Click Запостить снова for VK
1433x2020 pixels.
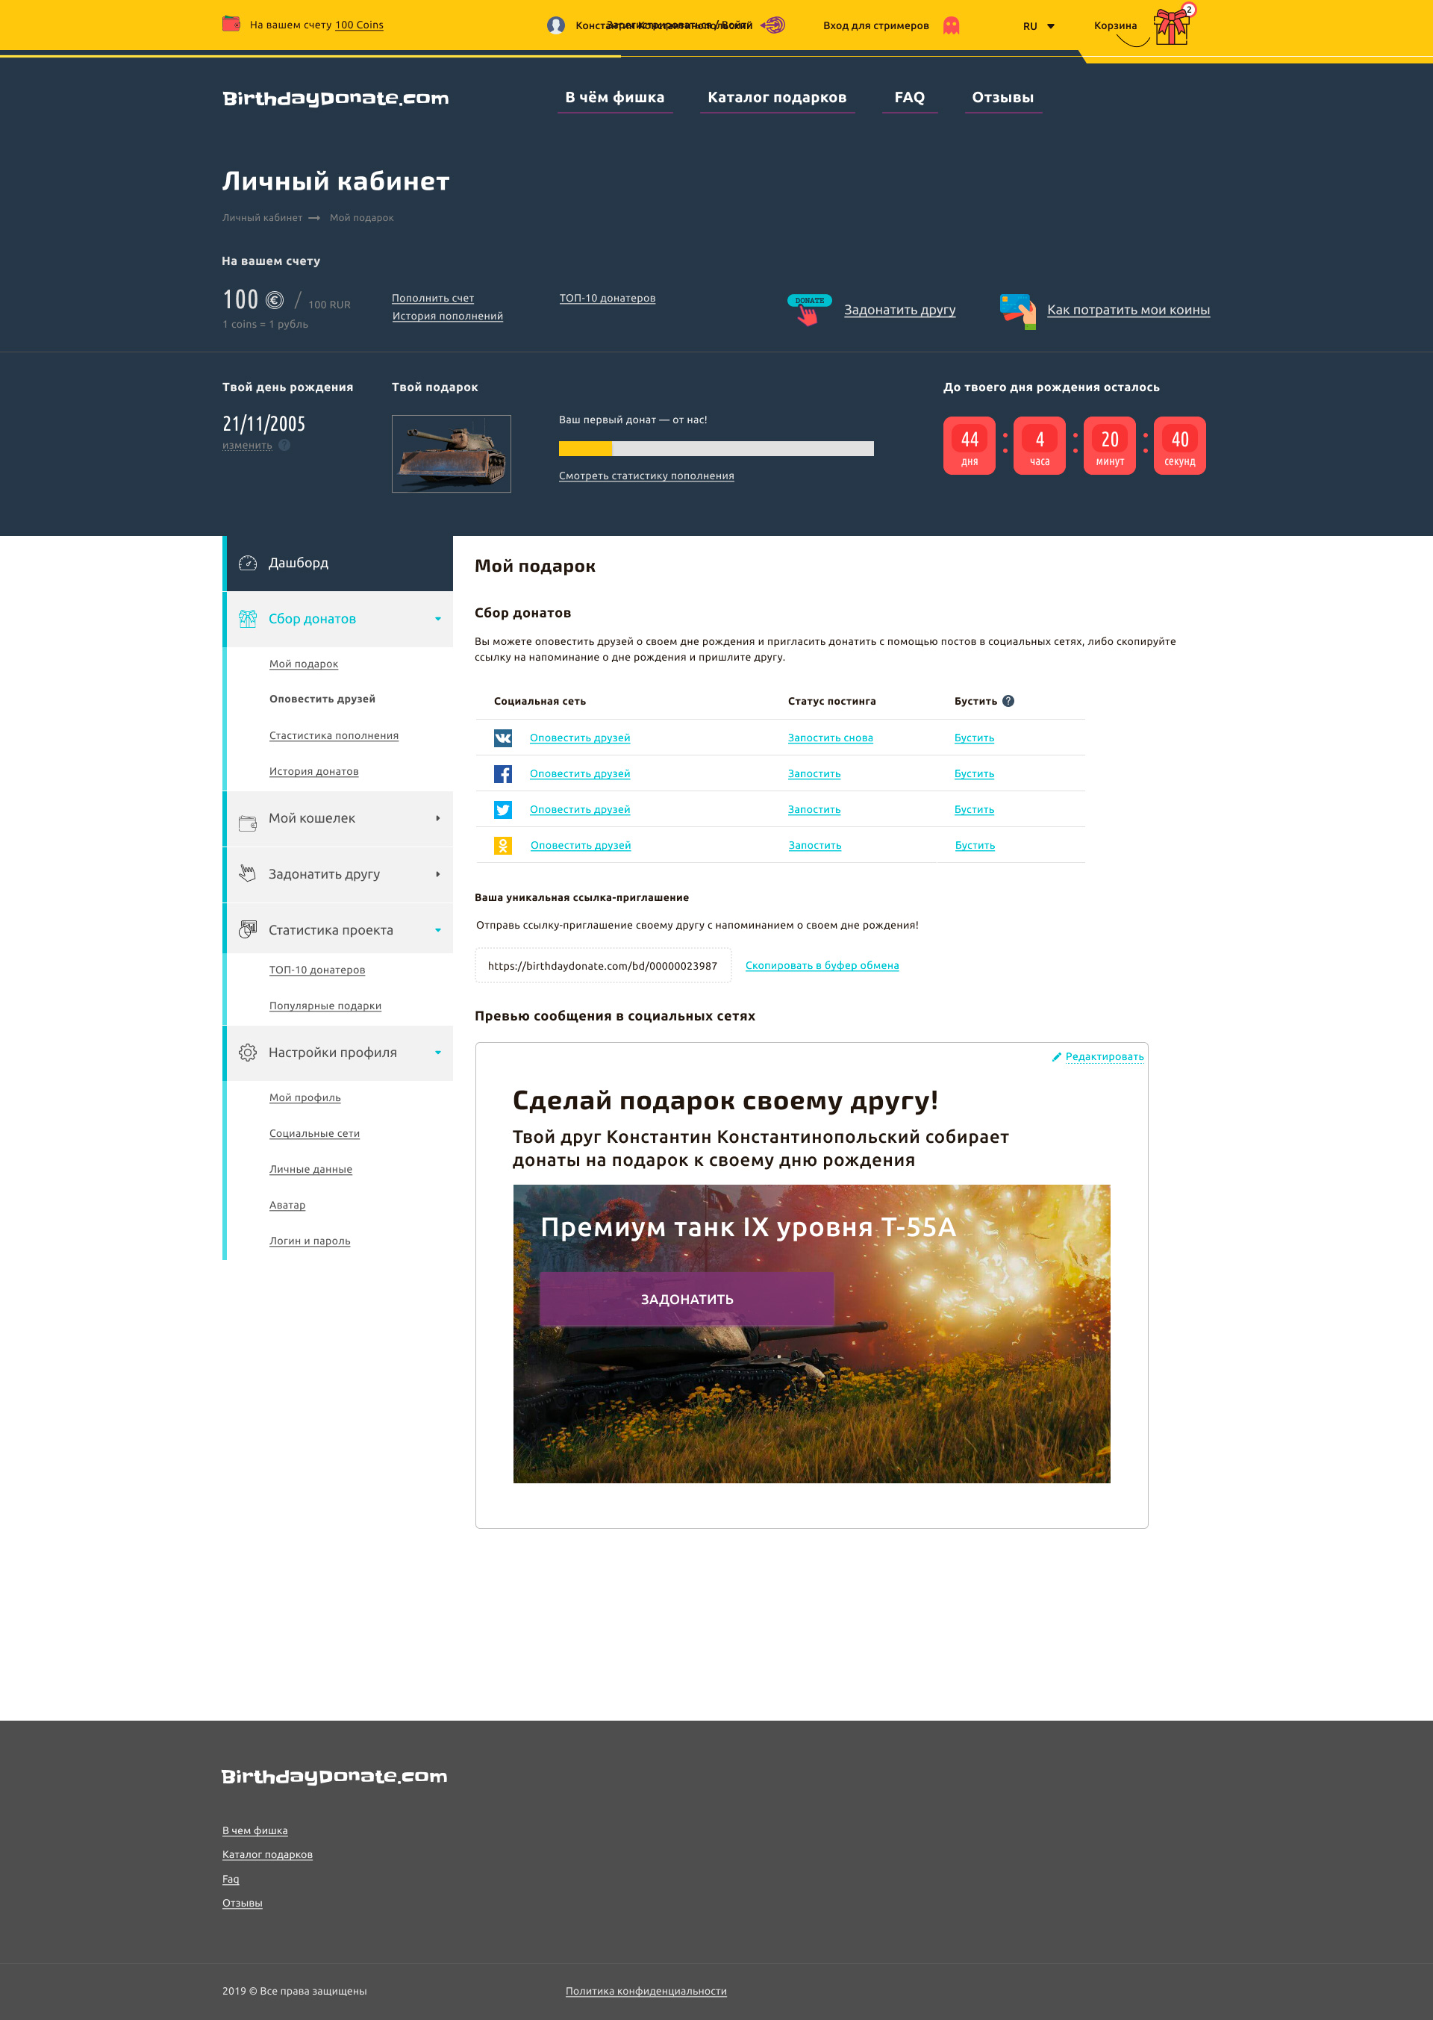point(831,738)
